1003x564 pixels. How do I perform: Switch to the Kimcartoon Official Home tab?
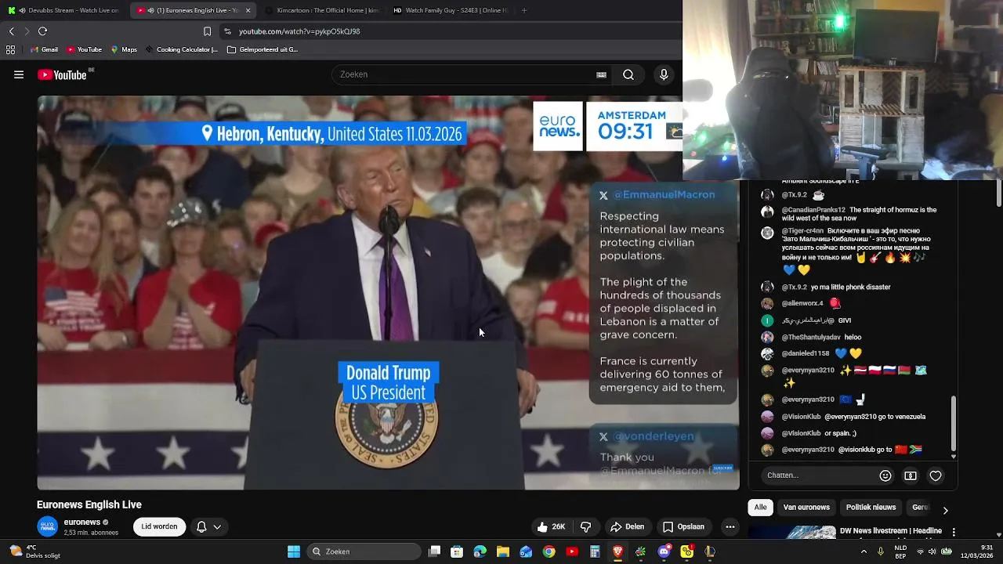(321, 10)
